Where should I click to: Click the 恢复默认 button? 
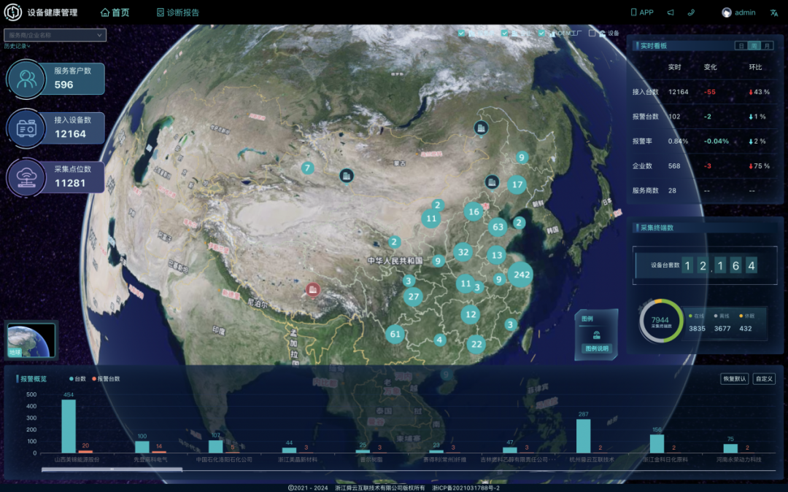734,378
